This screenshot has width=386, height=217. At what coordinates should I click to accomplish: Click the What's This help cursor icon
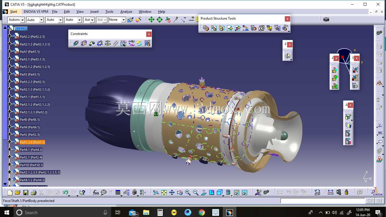coord(82,193)
